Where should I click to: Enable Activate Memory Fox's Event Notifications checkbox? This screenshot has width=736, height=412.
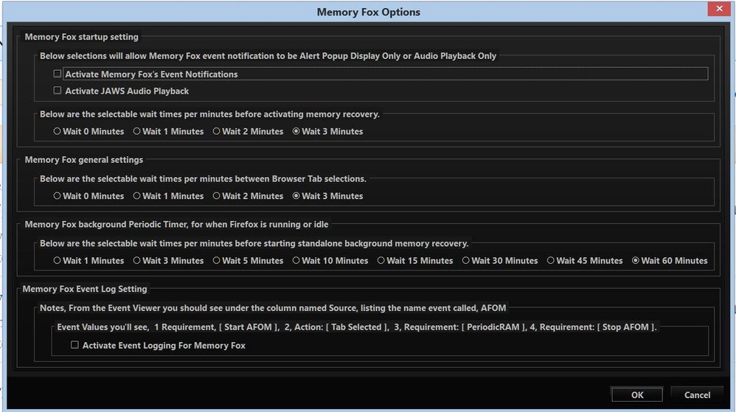[58, 74]
